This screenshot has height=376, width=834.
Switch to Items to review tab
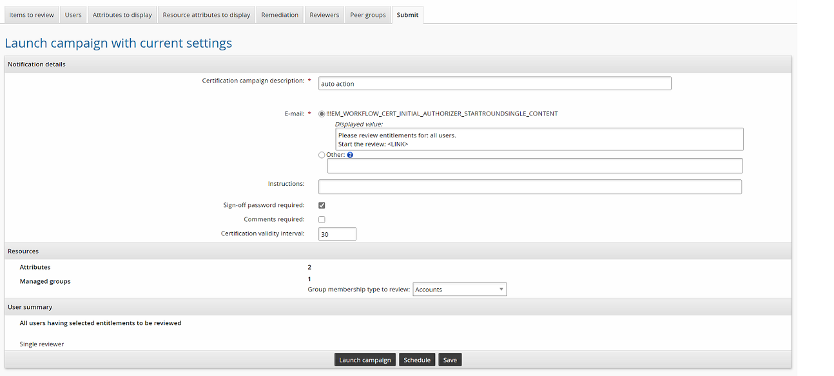click(x=31, y=15)
